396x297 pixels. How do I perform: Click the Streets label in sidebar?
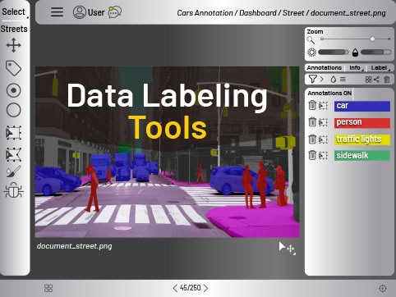click(14, 29)
